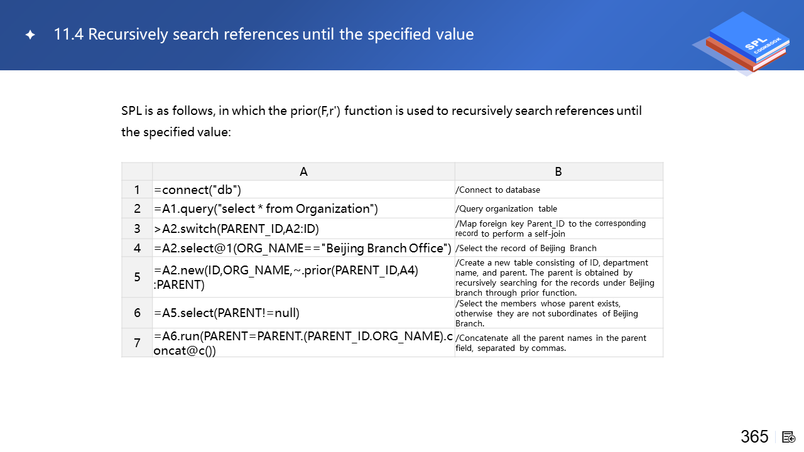This screenshot has width=804, height=452.
Task: Click the A2.select@1 Beijing Branch Office cell
Action: point(303,248)
